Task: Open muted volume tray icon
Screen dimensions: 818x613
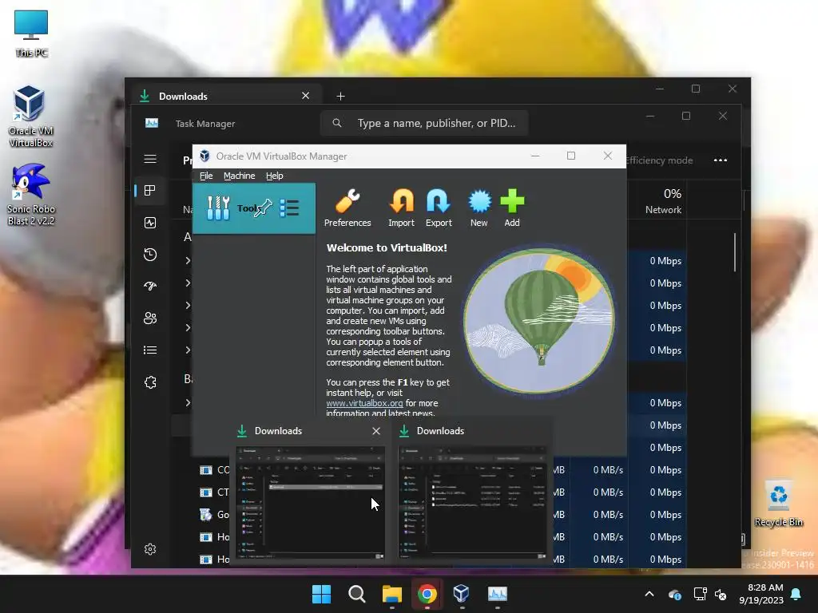Action: point(721,594)
